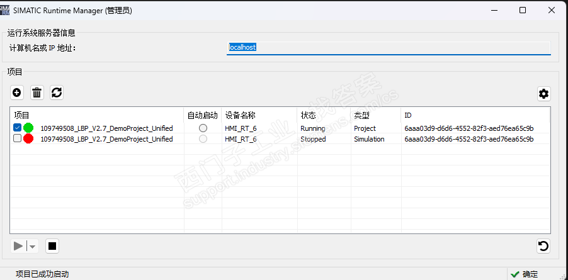Click HMI_RT_6 in the Running row

point(241,128)
